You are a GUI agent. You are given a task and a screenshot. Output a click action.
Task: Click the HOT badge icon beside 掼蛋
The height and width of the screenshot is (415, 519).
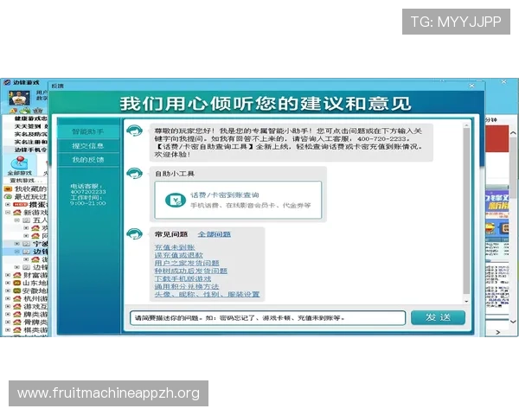[x=20, y=205]
